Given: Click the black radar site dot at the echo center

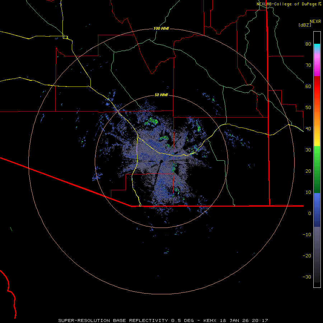Looking at the screenshot, I should point(162,161).
